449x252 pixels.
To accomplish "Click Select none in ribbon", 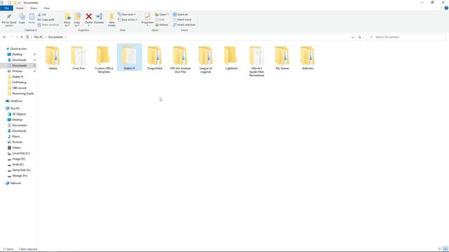I will [x=182, y=20].
